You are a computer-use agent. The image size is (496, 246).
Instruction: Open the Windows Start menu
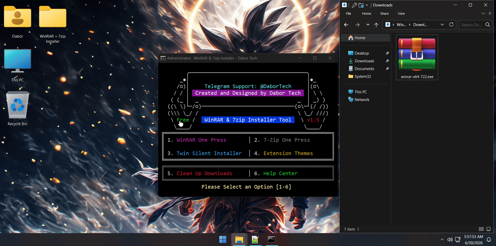pyautogui.click(x=223, y=240)
